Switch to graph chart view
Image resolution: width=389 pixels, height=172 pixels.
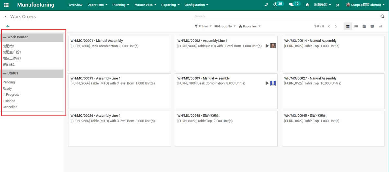380,26
